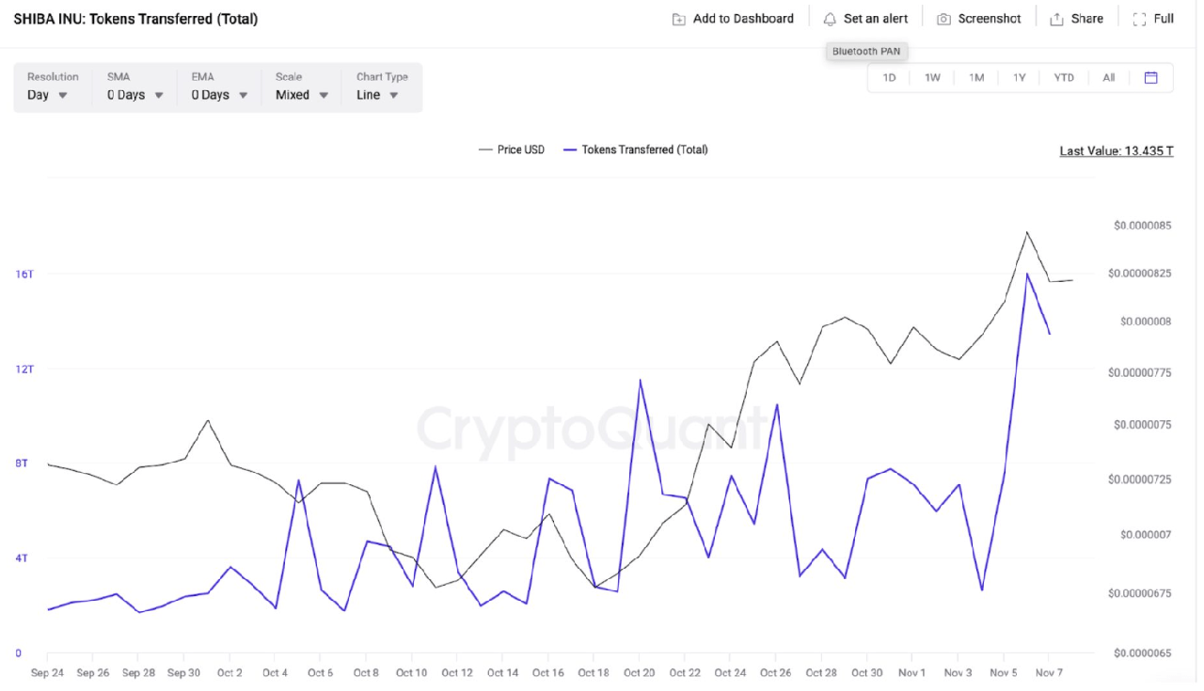
Task: Click the 8T left axis label
Action: (x=22, y=463)
